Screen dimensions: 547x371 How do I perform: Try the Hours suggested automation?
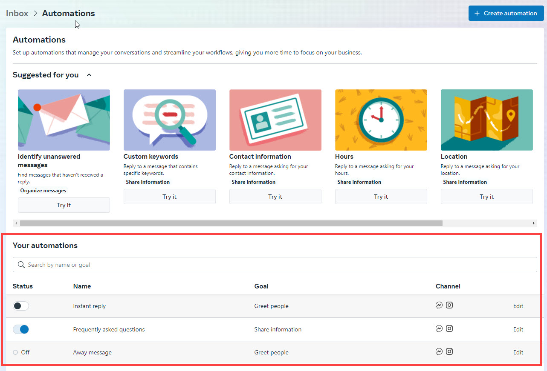click(381, 197)
